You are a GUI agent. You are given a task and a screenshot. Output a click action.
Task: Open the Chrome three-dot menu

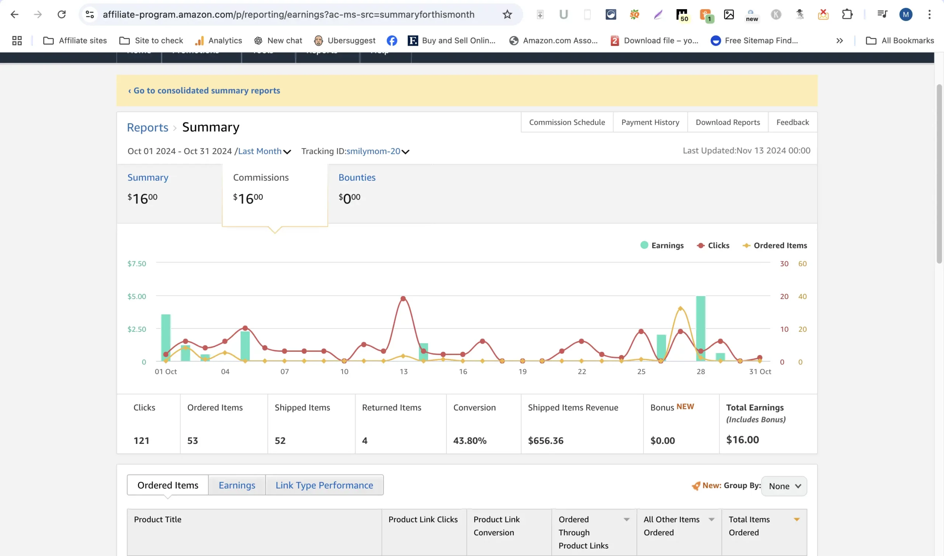tap(929, 14)
